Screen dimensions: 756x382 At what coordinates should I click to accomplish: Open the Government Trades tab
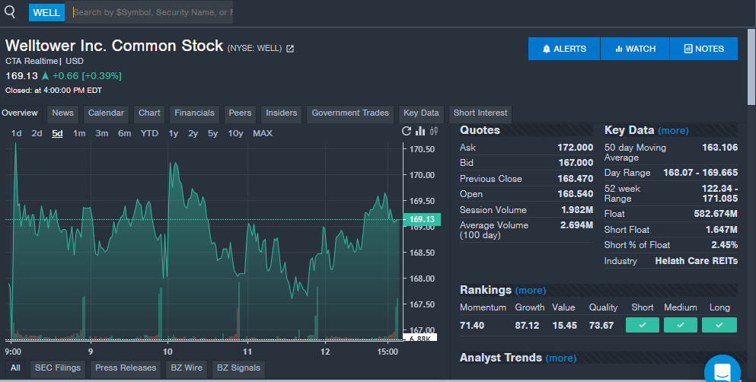pyautogui.click(x=350, y=113)
